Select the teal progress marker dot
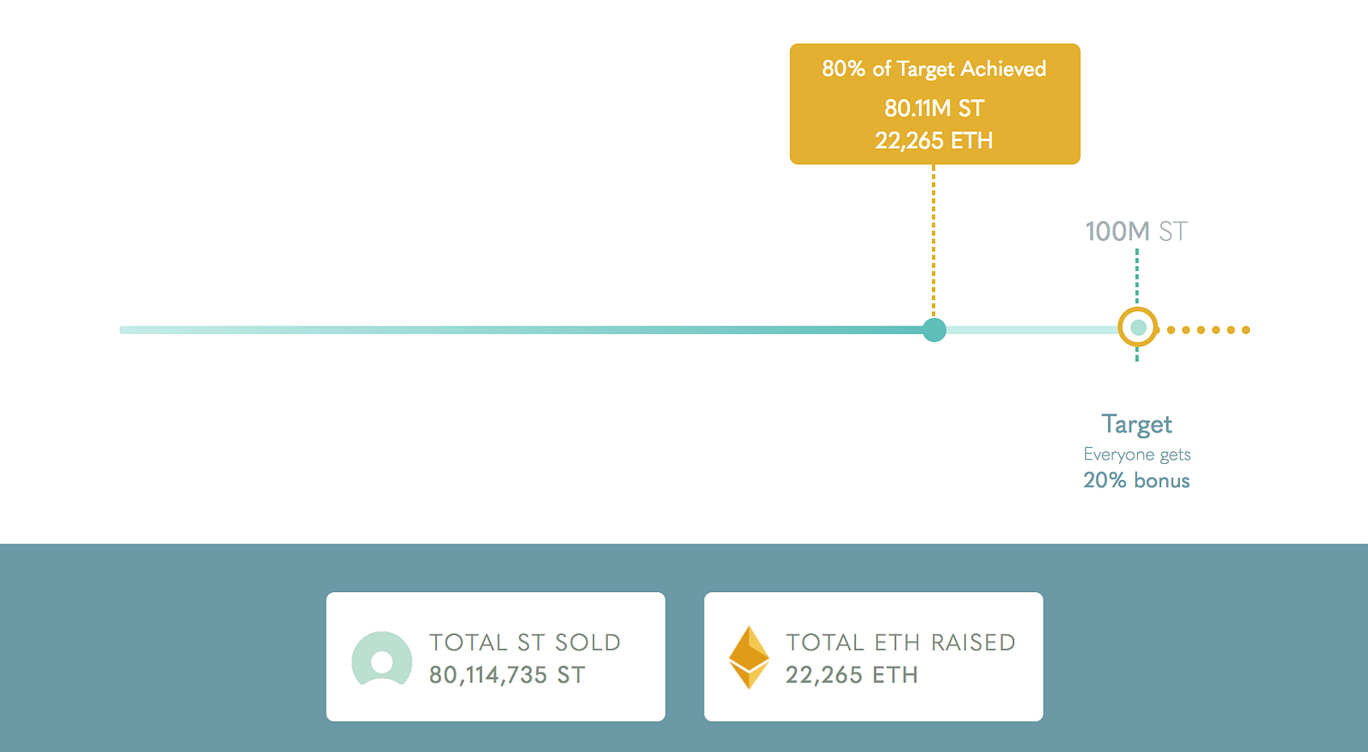 point(935,330)
